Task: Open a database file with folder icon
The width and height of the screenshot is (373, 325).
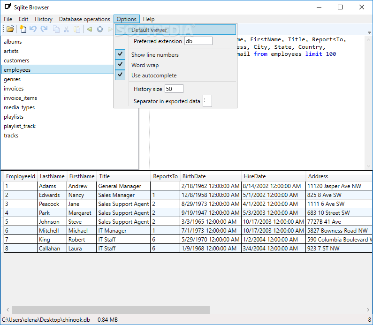Action: [x=10, y=29]
